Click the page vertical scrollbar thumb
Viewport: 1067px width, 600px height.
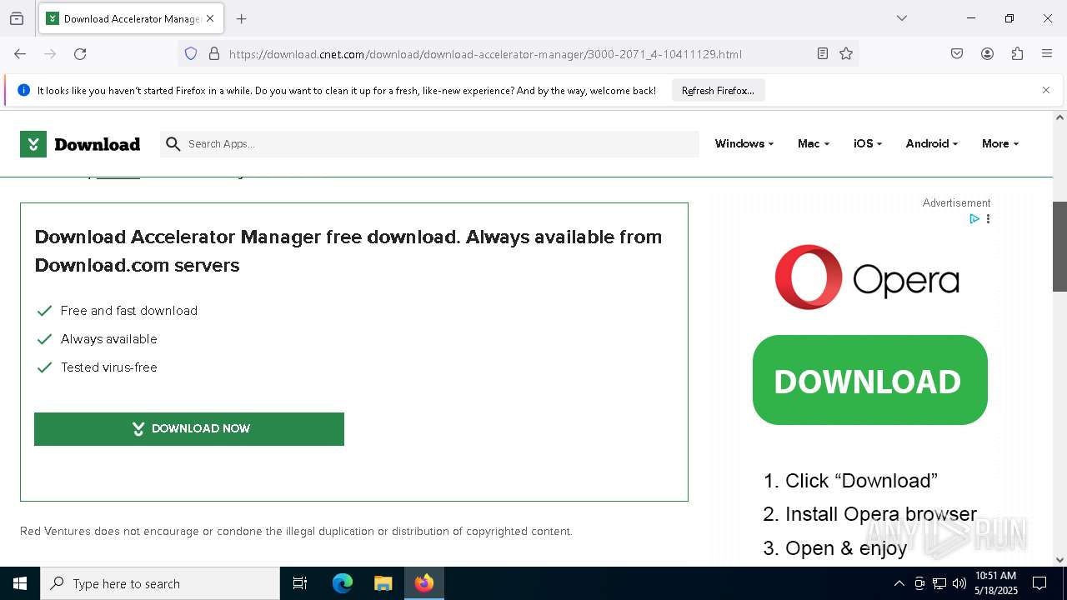coord(1059,247)
